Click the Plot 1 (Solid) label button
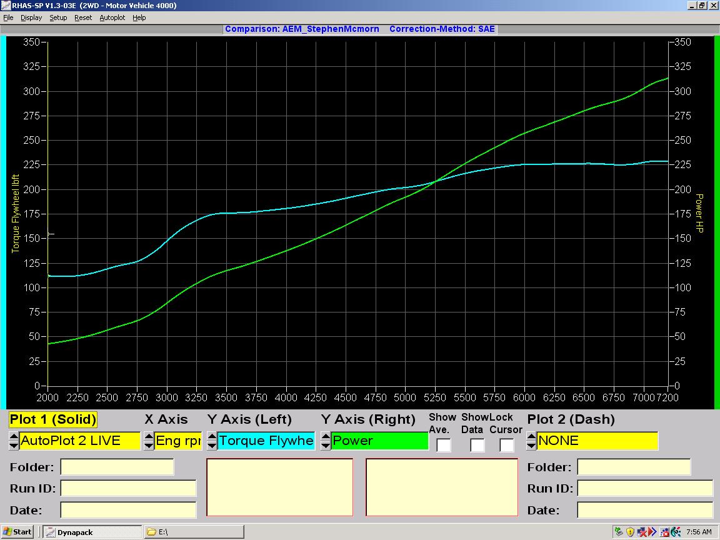The image size is (720, 540). pyautogui.click(x=53, y=419)
